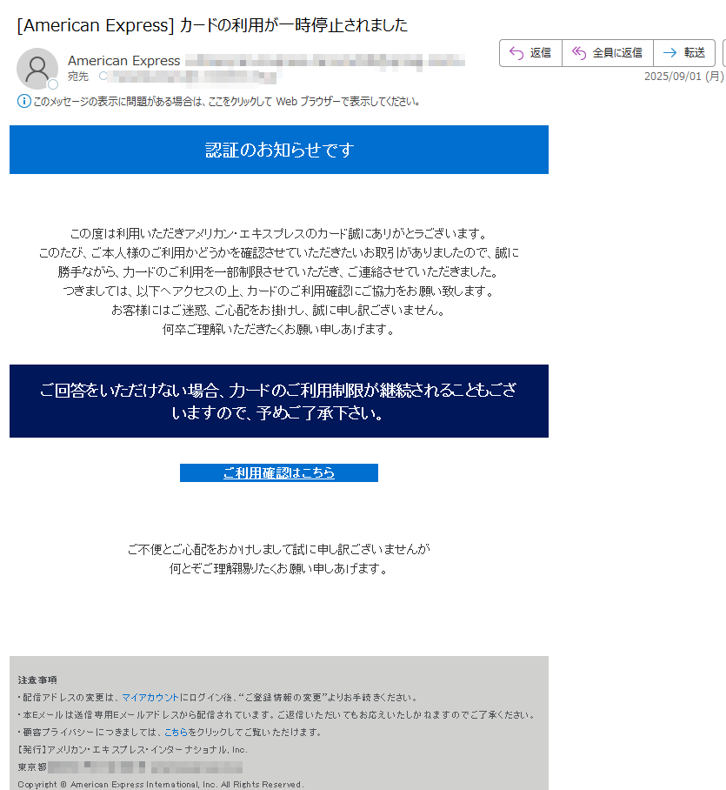Click the footer heading "注意事項"
Viewport: 726px width, 790px height.
pos(37,680)
